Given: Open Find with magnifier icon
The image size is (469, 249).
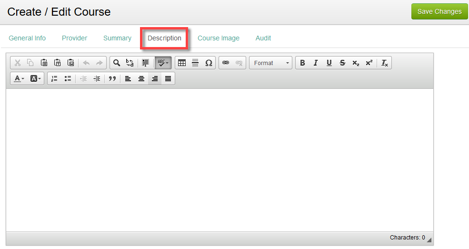Looking at the screenshot, I should 117,63.
